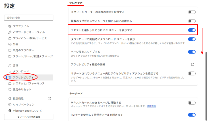Click the 設定の検索 search field
This screenshot has height=121, width=207.
29,18
